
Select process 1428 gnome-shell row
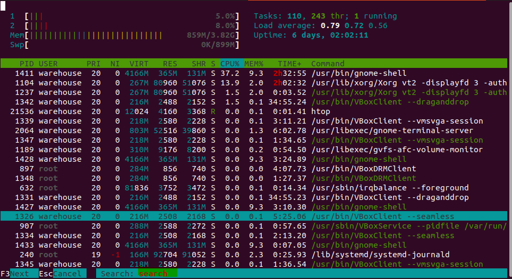(254, 159)
